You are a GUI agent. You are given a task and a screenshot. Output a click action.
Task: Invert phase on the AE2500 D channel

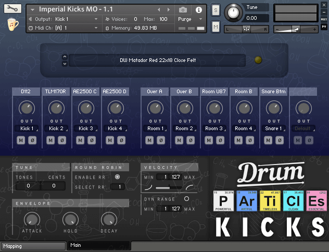tap(121, 140)
